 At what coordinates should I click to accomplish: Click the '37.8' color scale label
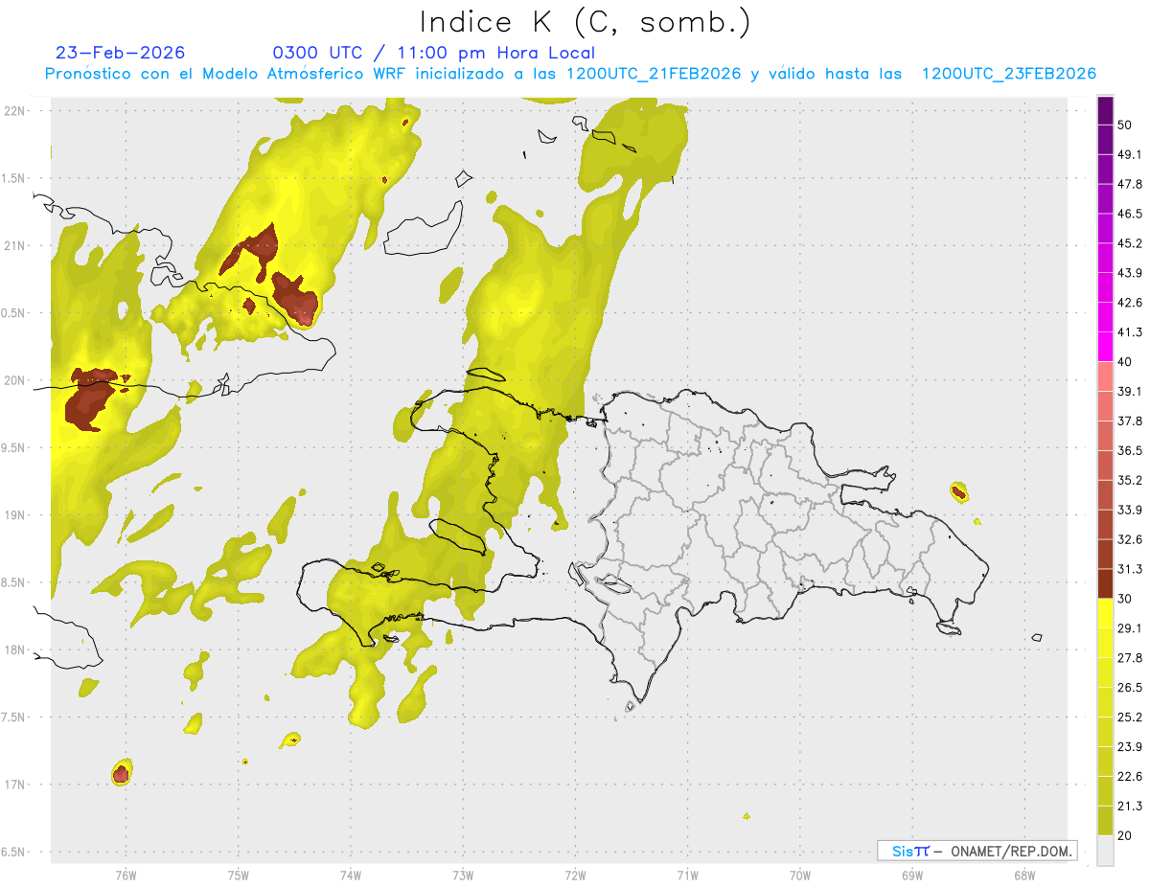coord(1130,421)
